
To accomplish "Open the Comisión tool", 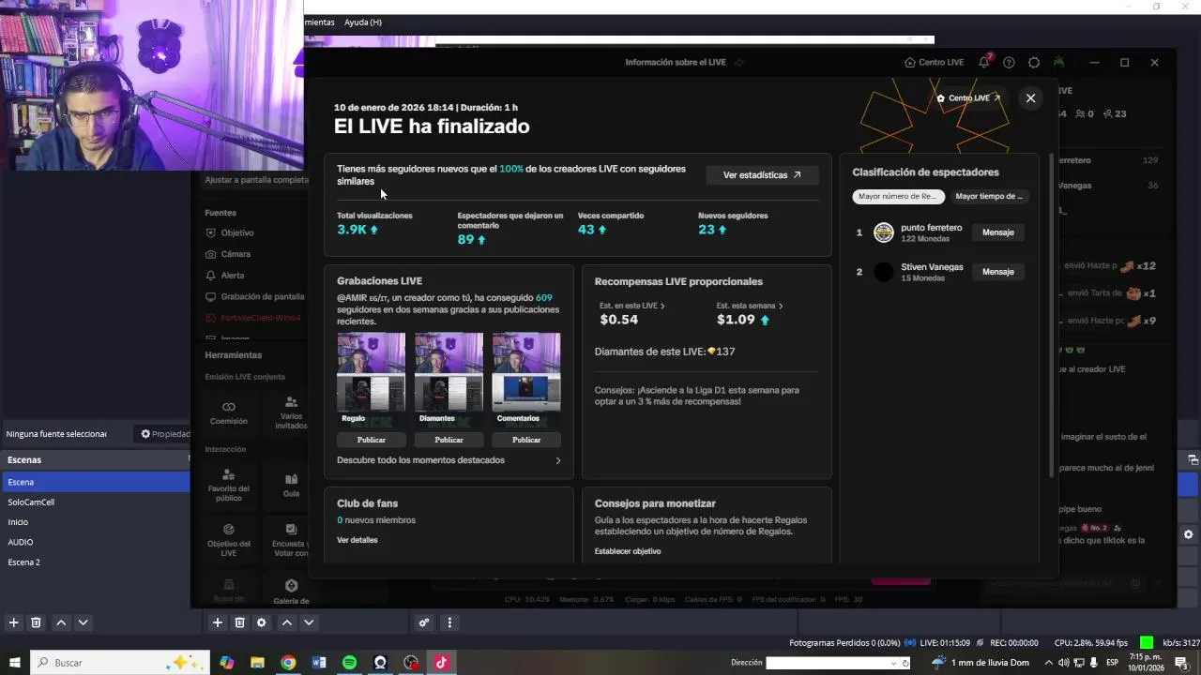I will click(229, 412).
